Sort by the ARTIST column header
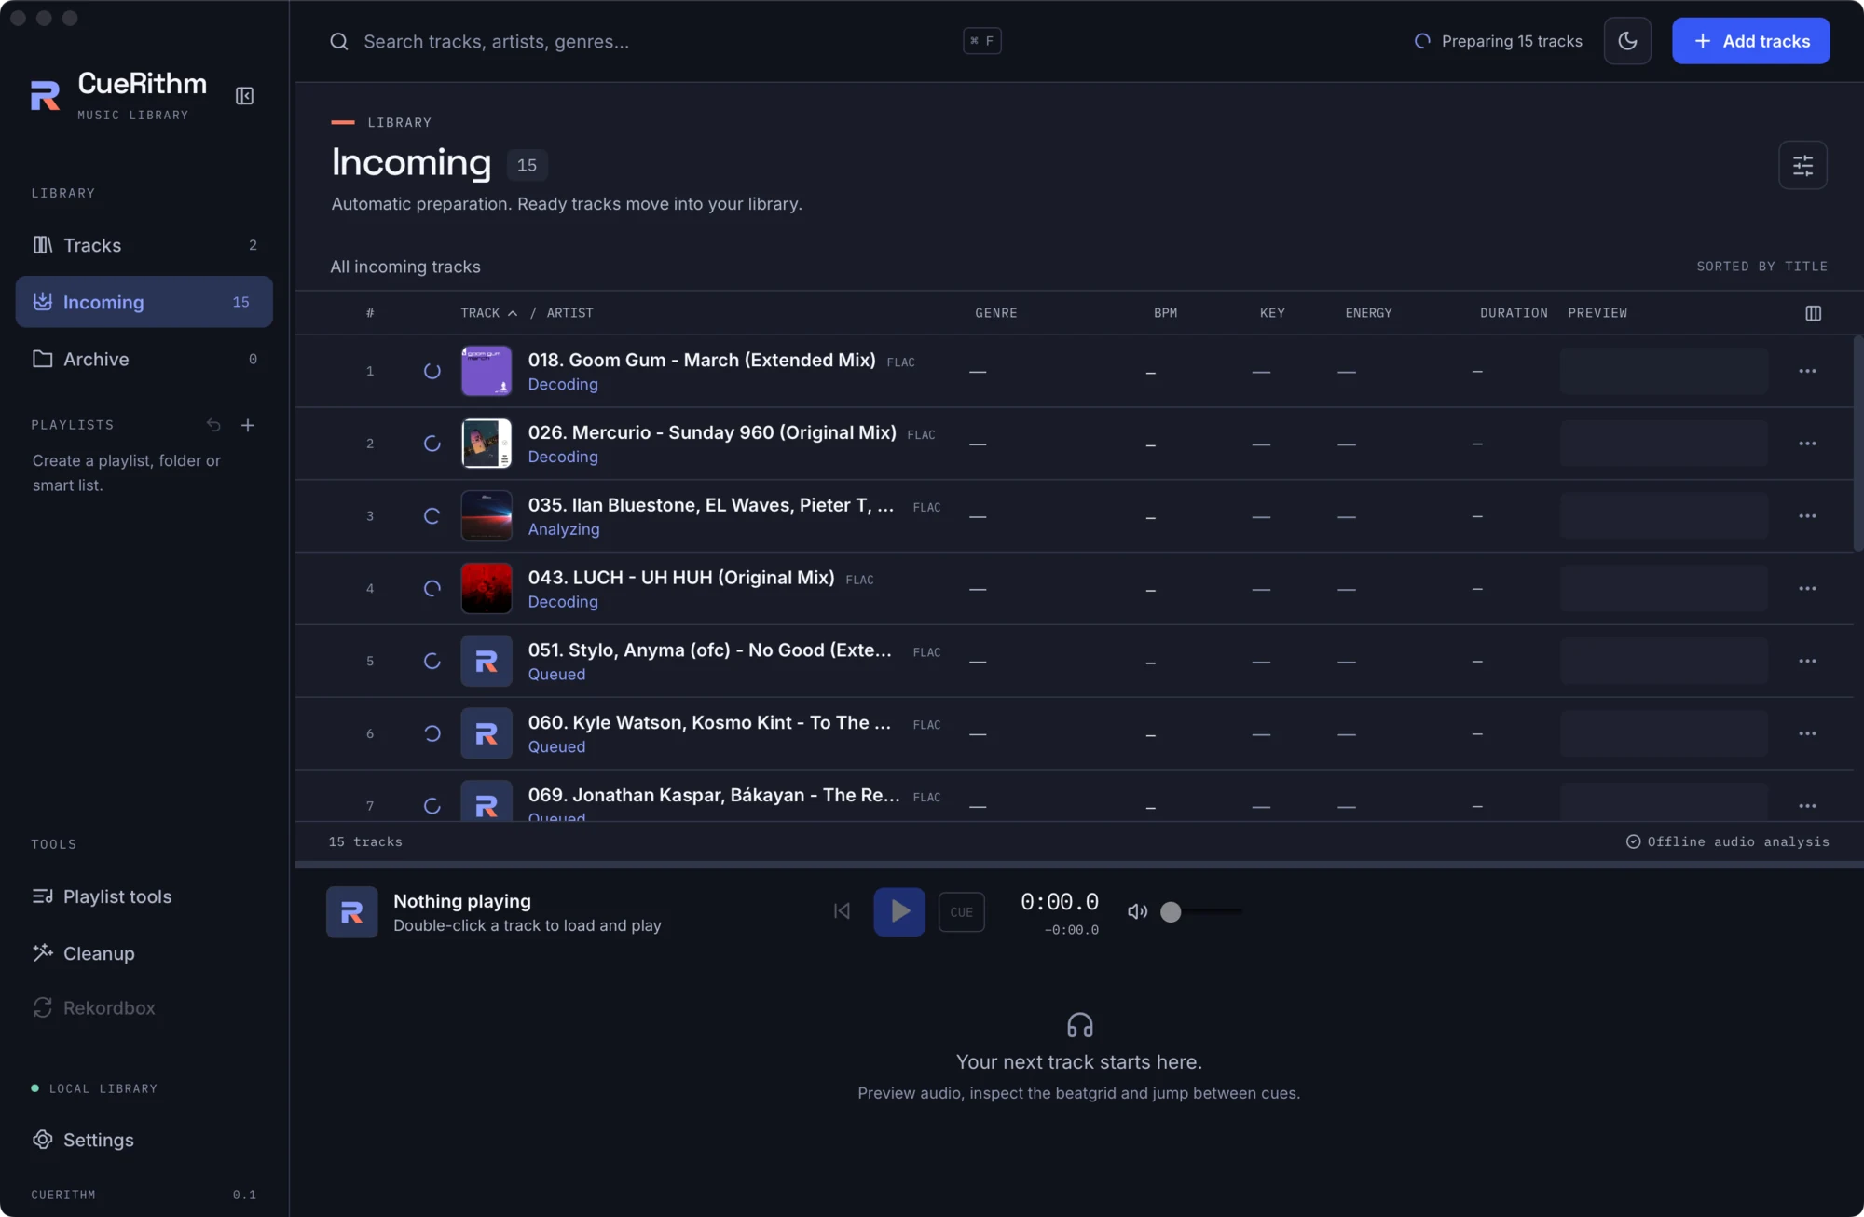1864x1217 pixels. (x=569, y=313)
